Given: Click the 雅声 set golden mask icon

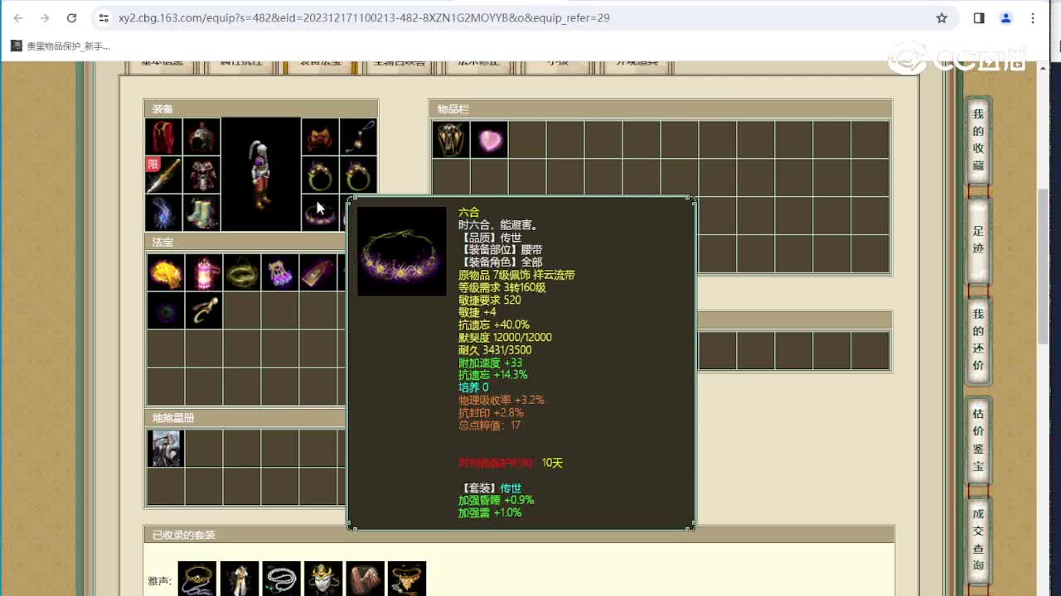Looking at the screenshot, I should [323, 579].
